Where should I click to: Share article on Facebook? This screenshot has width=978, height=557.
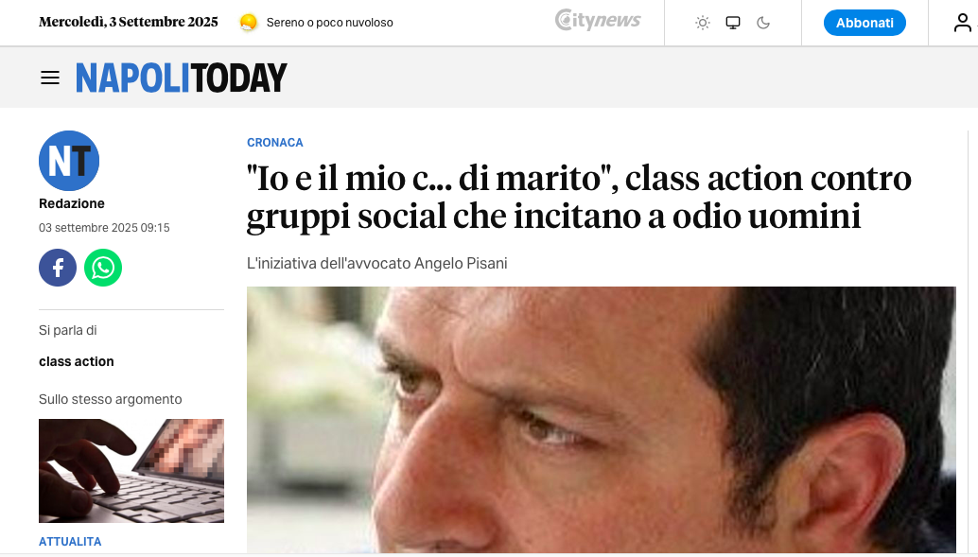(x=58, y=268)
